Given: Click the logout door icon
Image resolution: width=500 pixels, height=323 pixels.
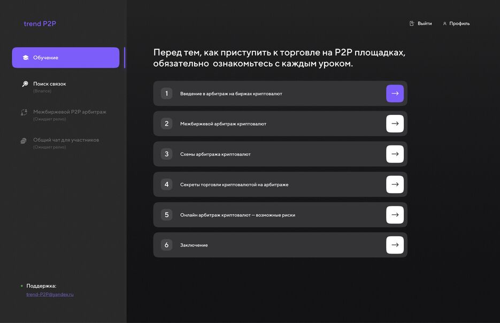Looking at the screenshot, I should tap(412, 24).
